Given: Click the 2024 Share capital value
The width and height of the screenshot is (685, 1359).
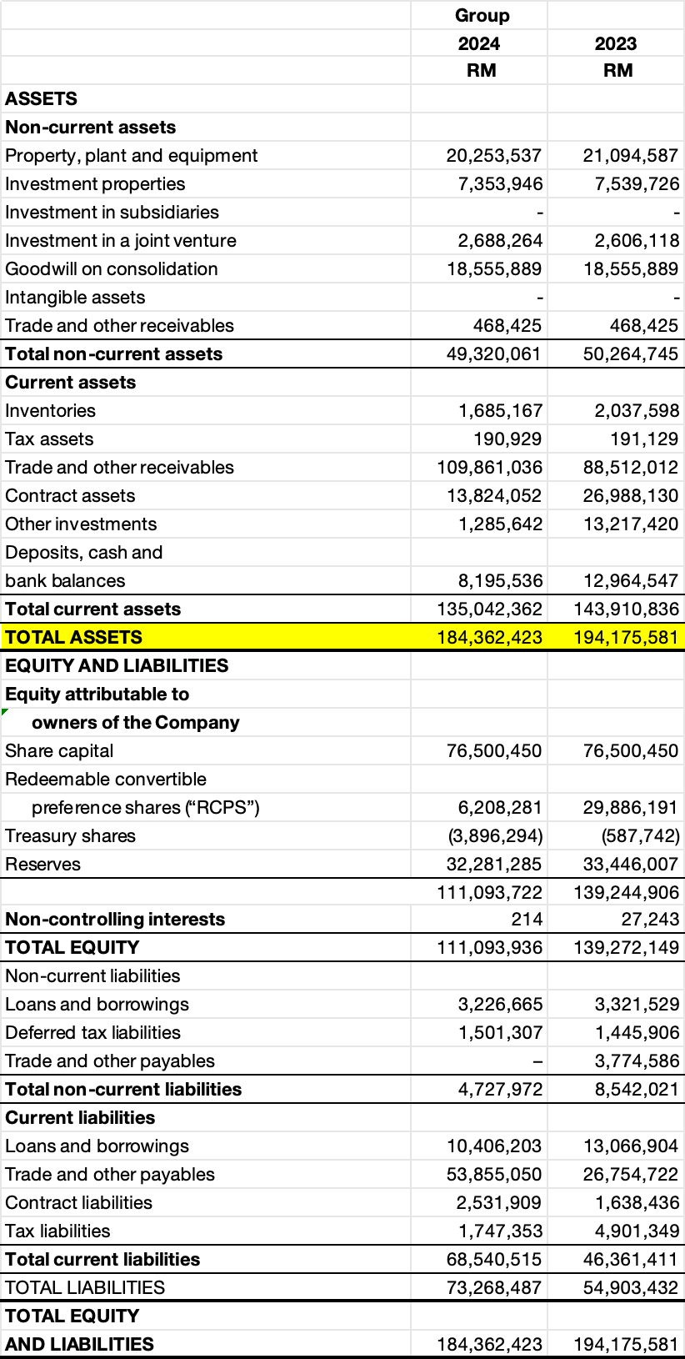Looking at the screenshot, I should [x=493, y=751].
